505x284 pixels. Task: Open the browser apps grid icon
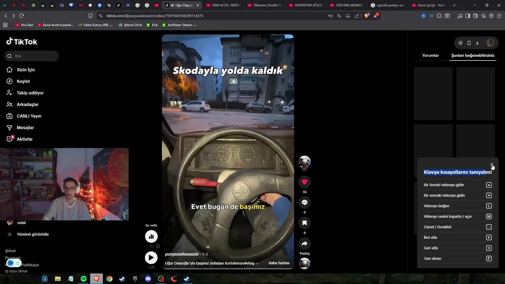(5, 25)
